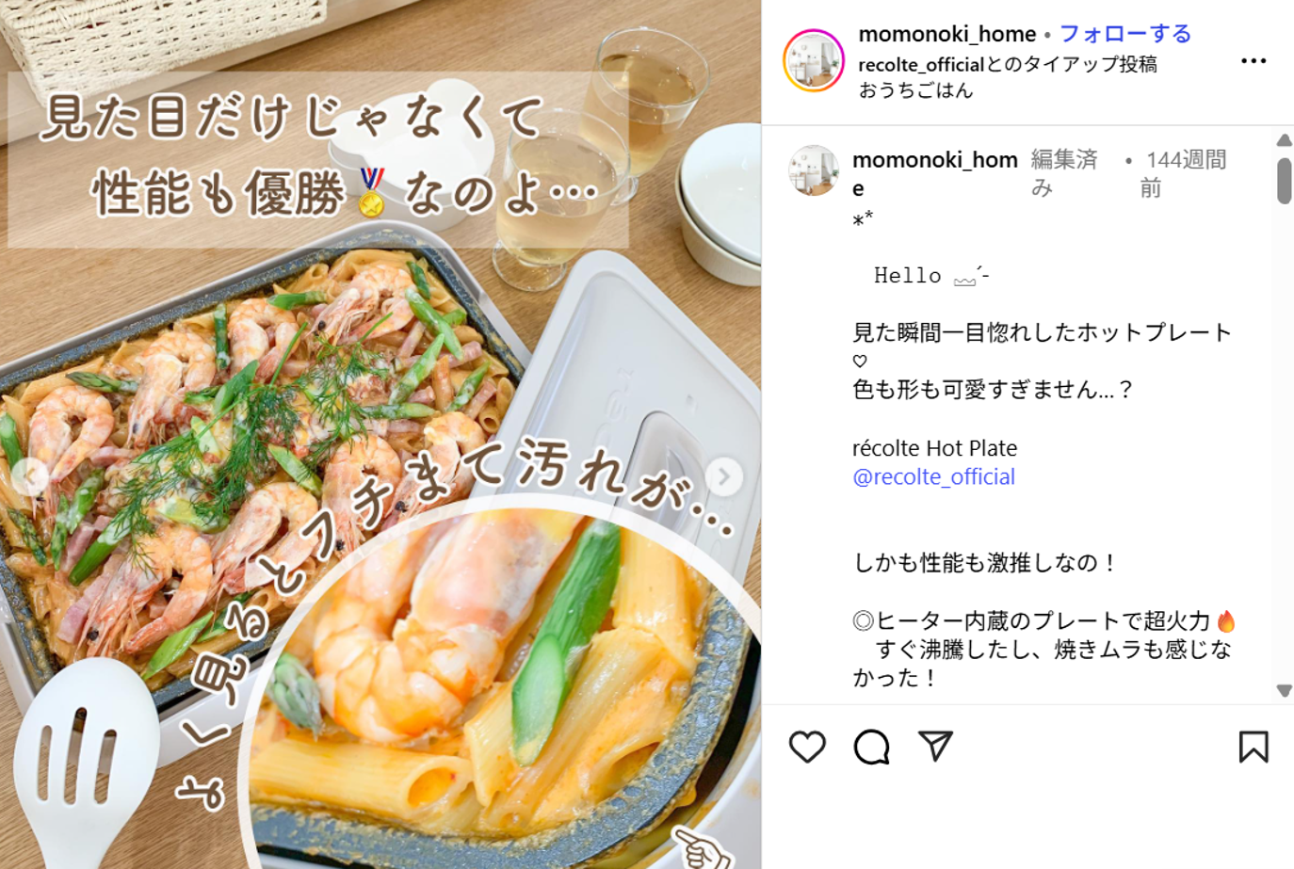Click recolte_official in the tie-up label
The image size is (1294, 869).
tap(921, 65)
